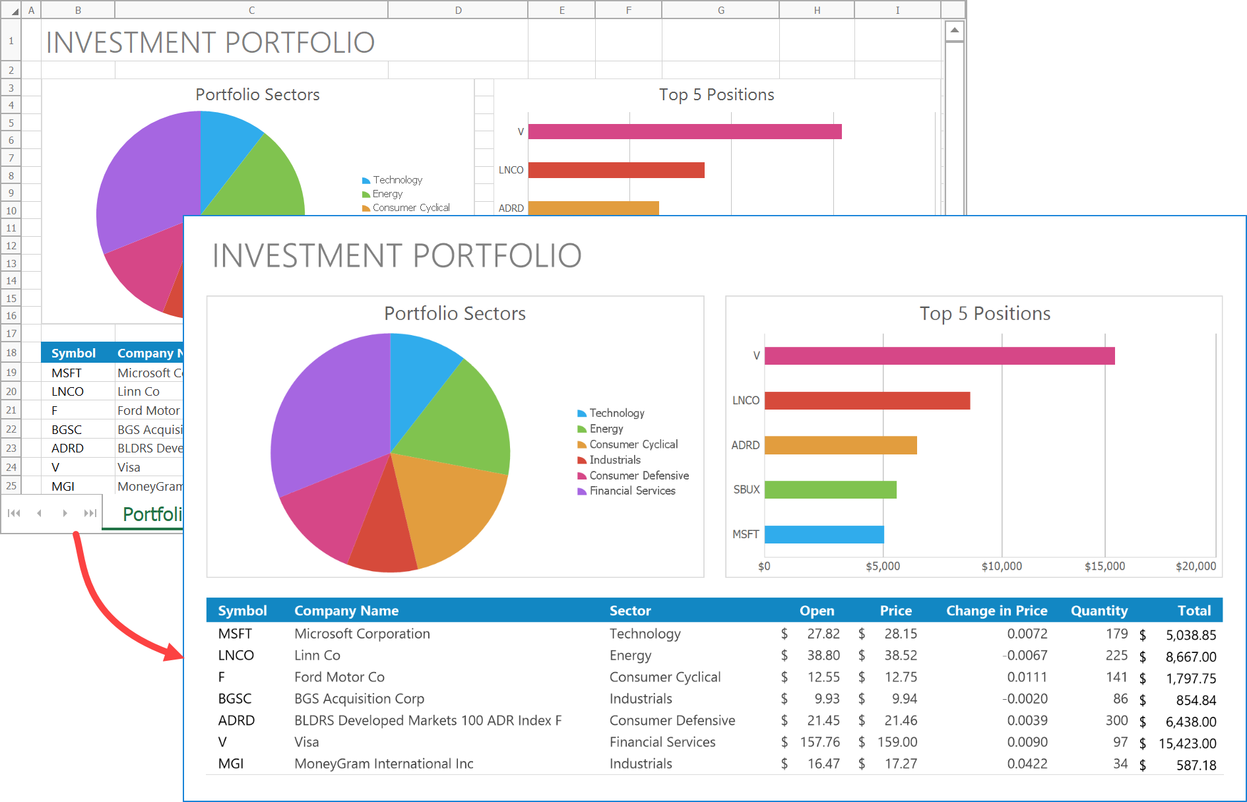The width and height of the screenshot is (1247, 802).
Task: Jump to the last sheet with the navigation arrow
Action: pos(90,513)
